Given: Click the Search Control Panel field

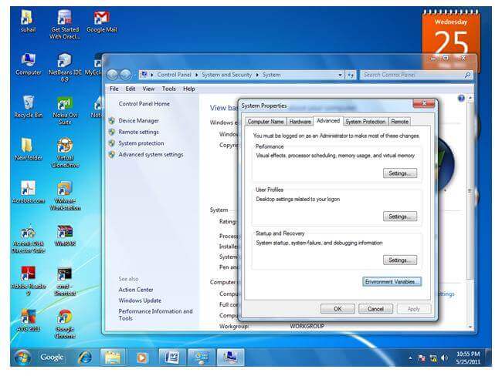Looking at the screenshot, I should tap(412, 75).
